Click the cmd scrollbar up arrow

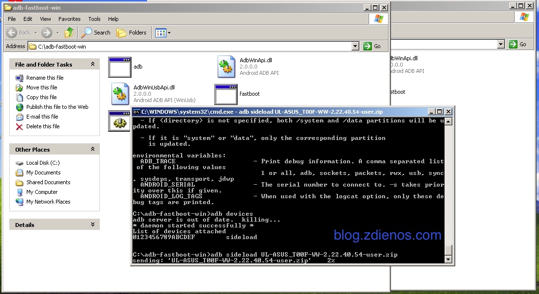(448, 121)
